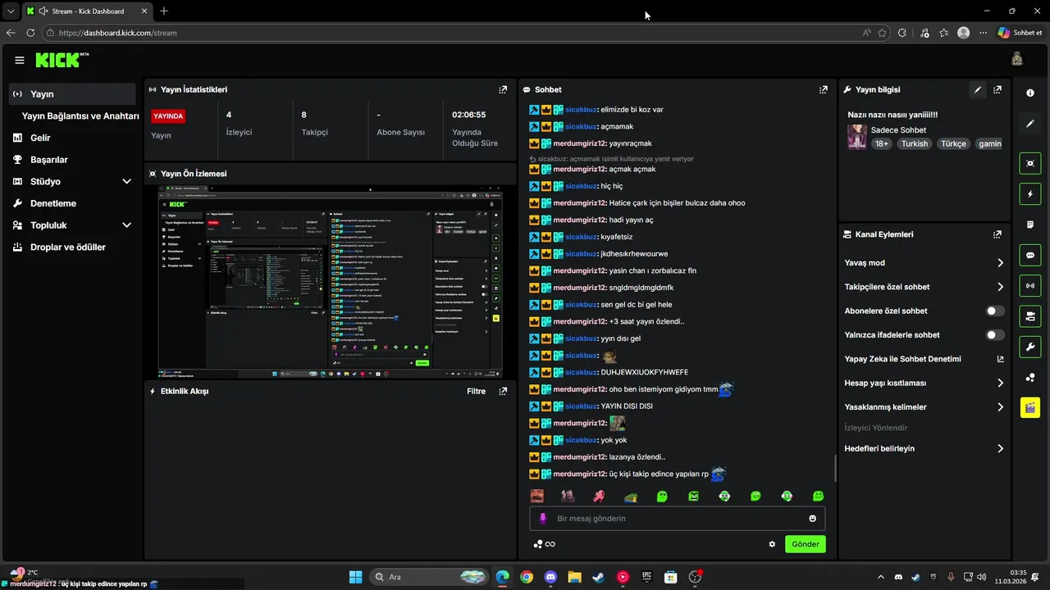Toggle the wrench stream info widget icon

click(1030, 347)
